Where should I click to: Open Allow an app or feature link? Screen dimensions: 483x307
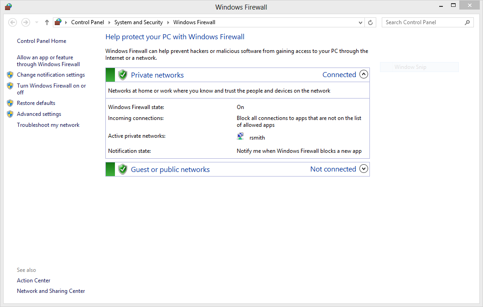tap(48, 61)
